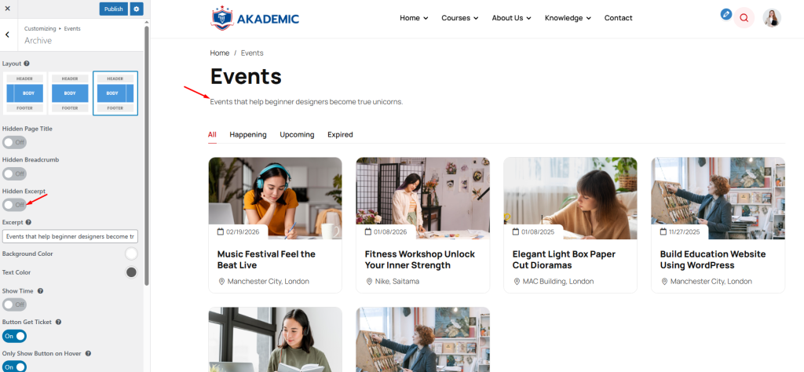Switch to the Upcoming events tab
Screen dimensions: 804x372
[297, 135]
